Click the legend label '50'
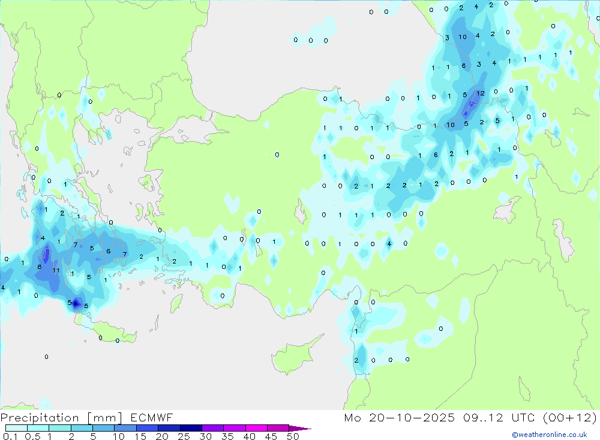Screen dimensions: 600x440 (293, 436)
